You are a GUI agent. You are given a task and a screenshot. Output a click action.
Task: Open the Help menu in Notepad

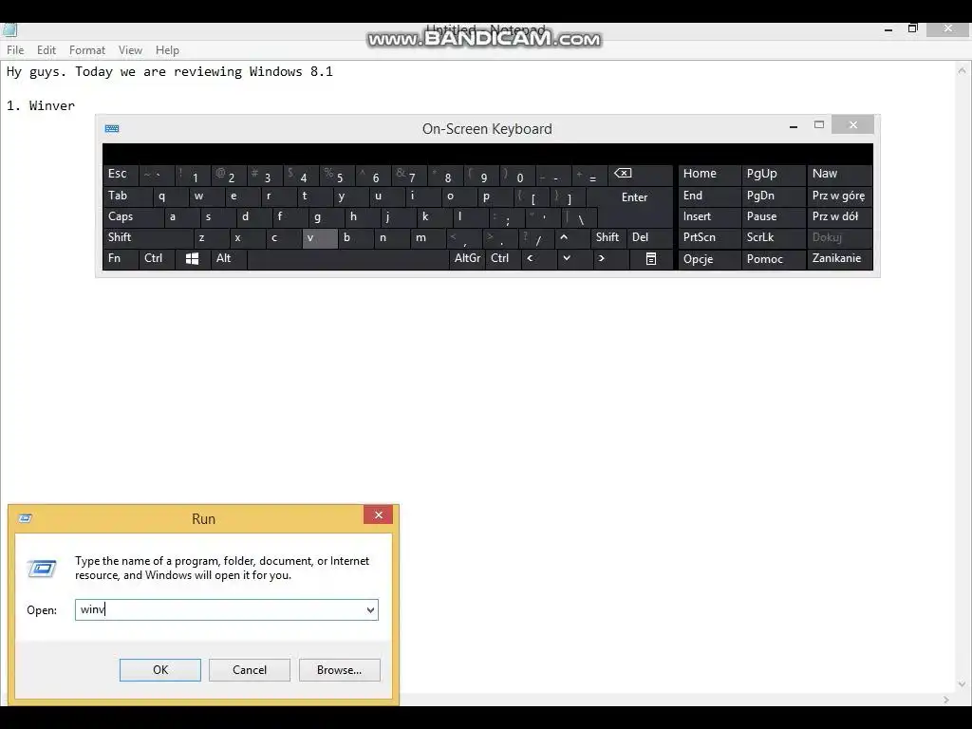tap(167, 50)
